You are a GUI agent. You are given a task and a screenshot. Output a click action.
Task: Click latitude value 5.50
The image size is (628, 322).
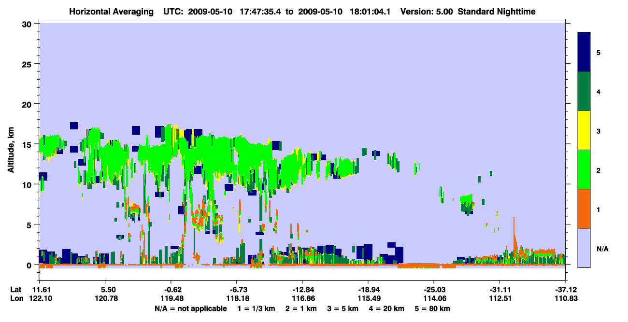coord(106,289)
